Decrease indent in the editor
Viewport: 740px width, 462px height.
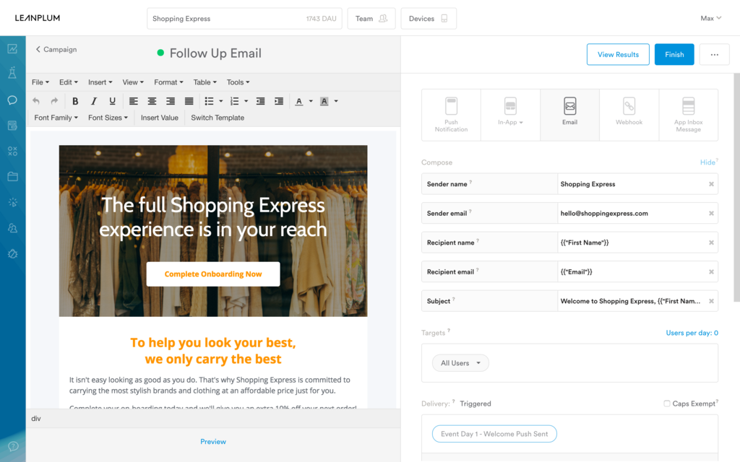click(260, 101)
